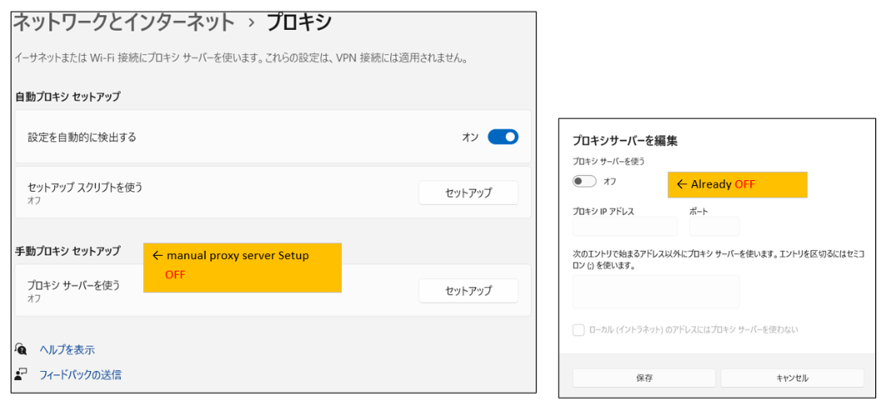Open the ヘルプを表示 link

click(67, 350)
